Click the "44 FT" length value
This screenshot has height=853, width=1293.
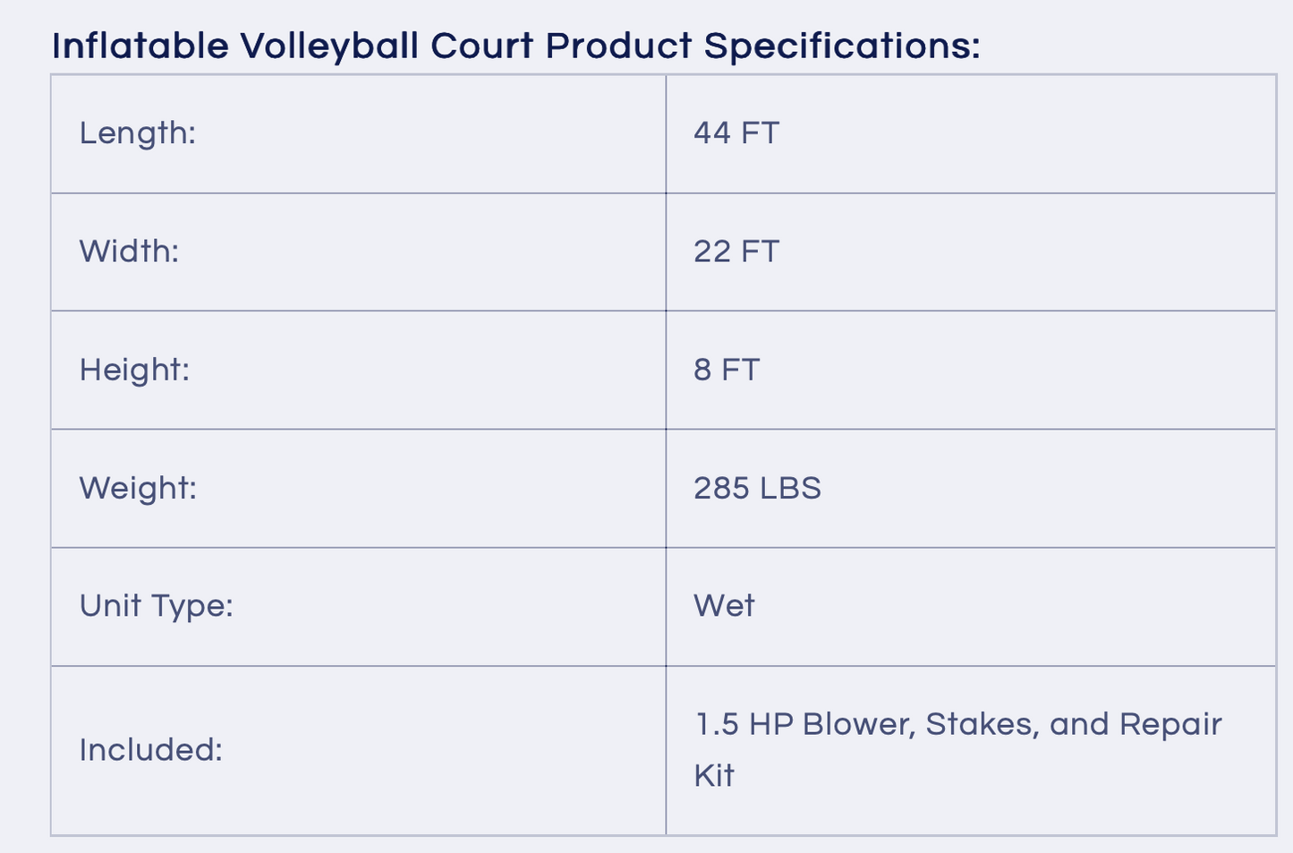pos(736,133)
